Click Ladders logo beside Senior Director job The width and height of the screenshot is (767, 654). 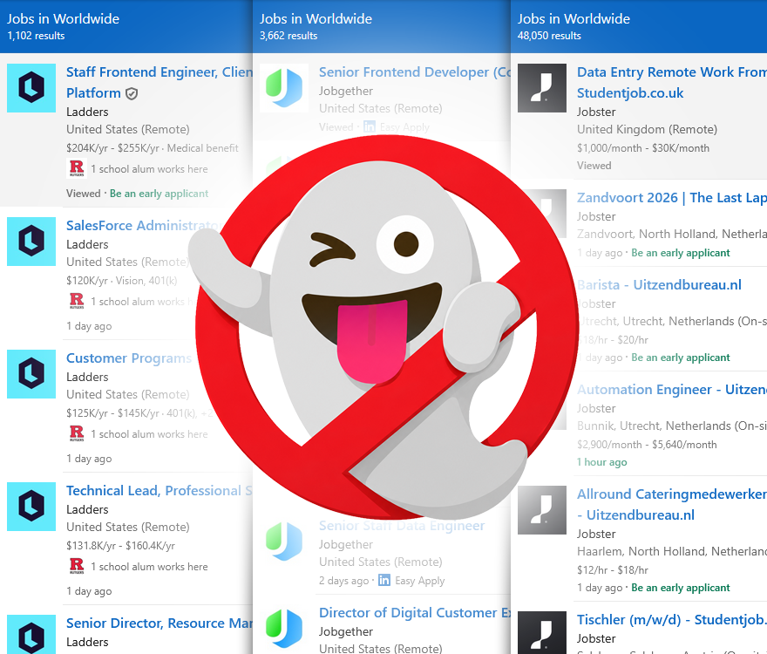click(31, 635)
